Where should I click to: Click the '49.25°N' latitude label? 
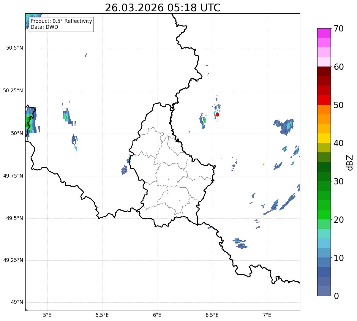click(13, 260)
